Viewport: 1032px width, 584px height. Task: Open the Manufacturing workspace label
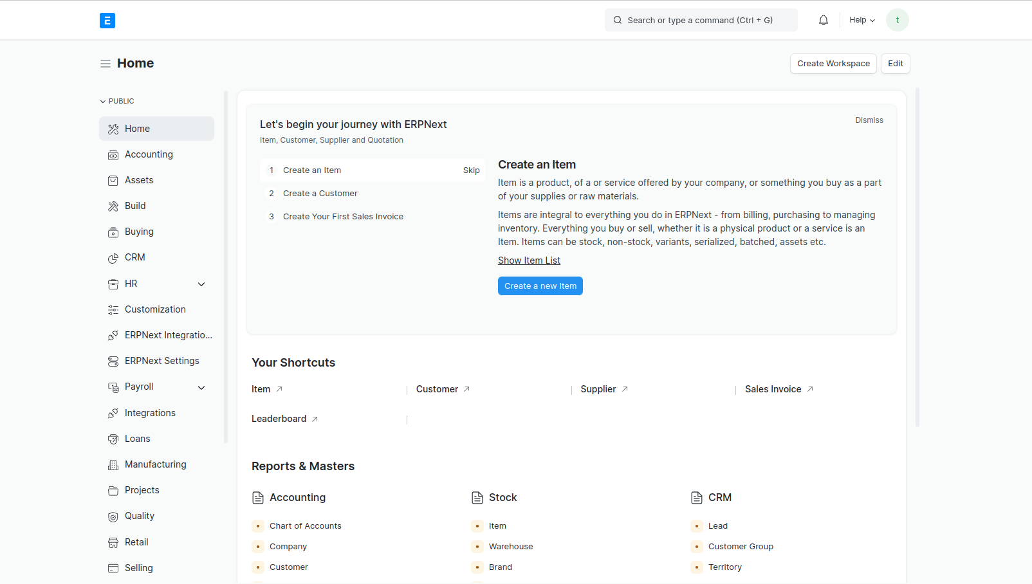click(x=156, y=464)
